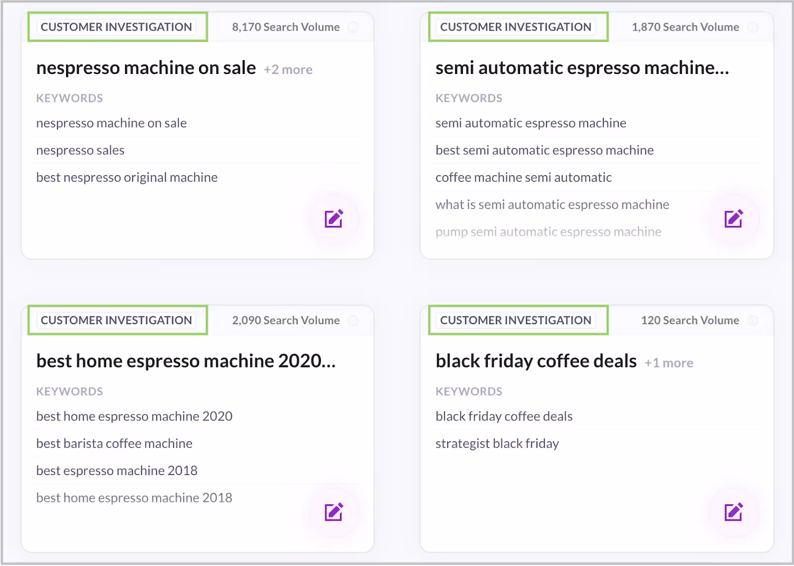Select keyword 'pump semi automatic espresso machine'
This screenshot has width=794, height=566.
point(548,232)
